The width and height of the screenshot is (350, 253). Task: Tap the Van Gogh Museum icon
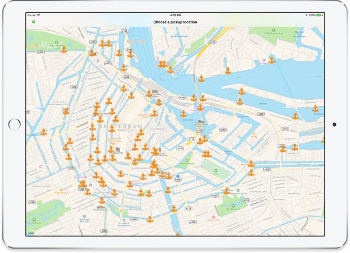[84, 216]
